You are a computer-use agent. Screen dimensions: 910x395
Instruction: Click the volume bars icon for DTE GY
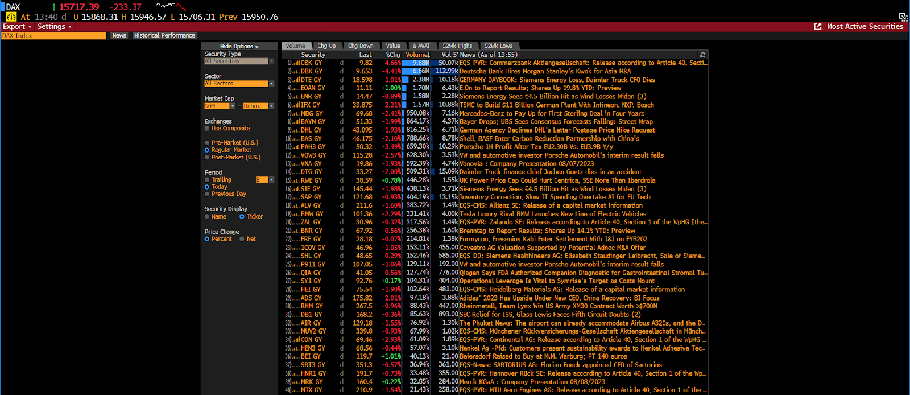point(296,80)
